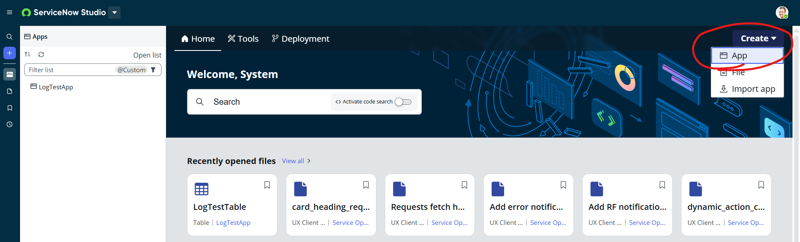Click Service Op... link on Requests fetch card
This screenshot has width=800, height=242.
(449, 223)
